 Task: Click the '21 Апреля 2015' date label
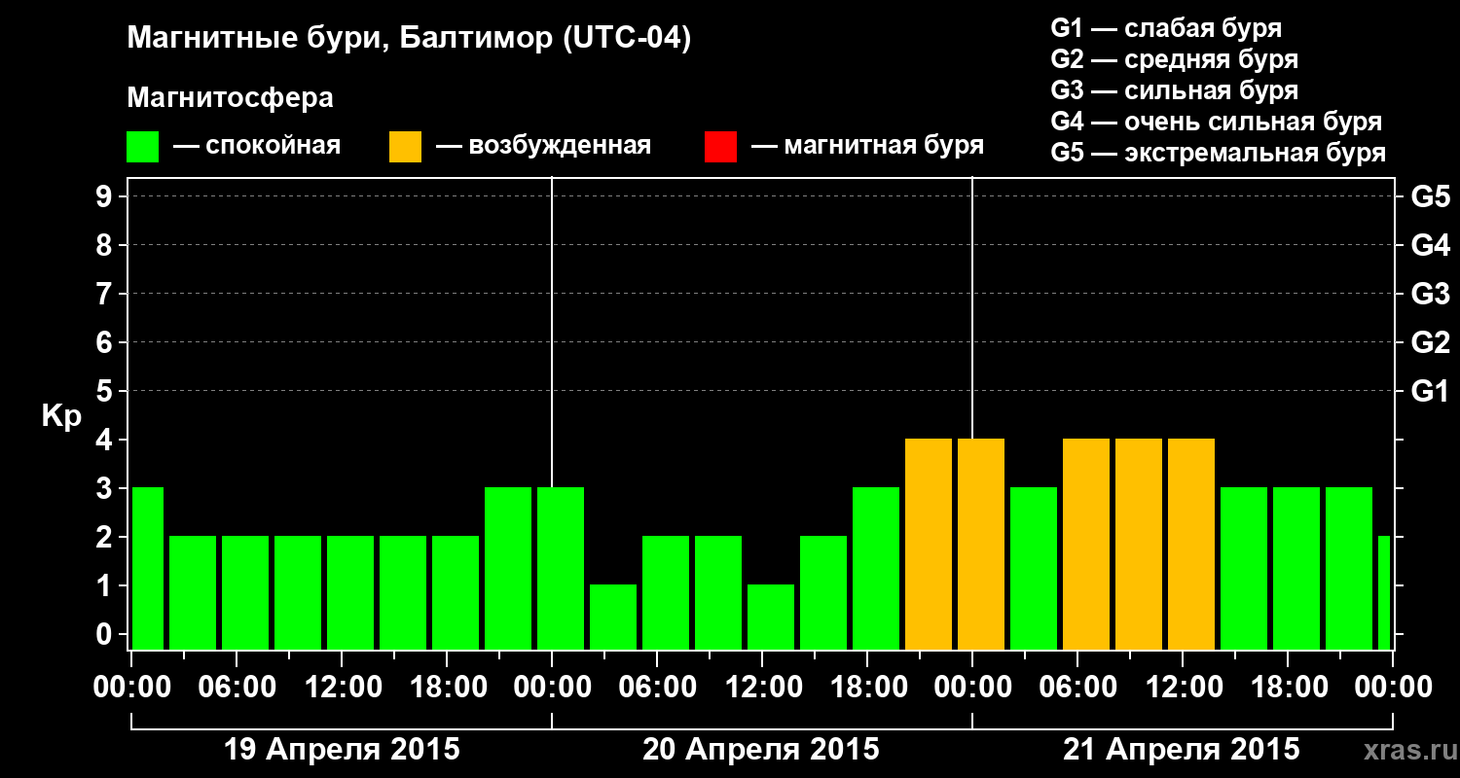pyautogui.click(x=1182, y=750)
